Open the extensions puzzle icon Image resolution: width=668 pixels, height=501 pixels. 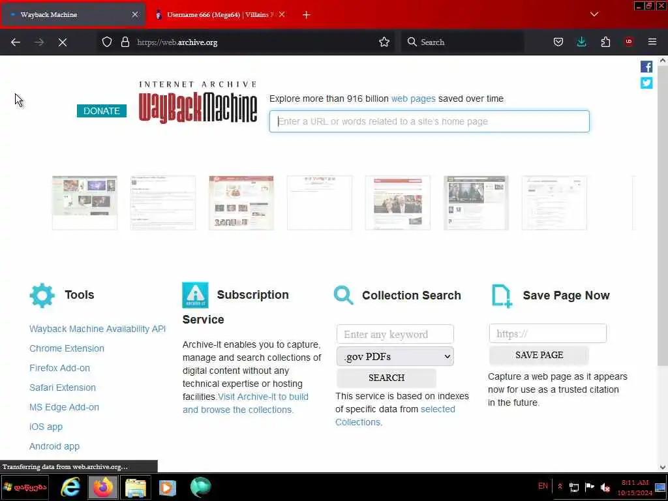tap(605, 42)
